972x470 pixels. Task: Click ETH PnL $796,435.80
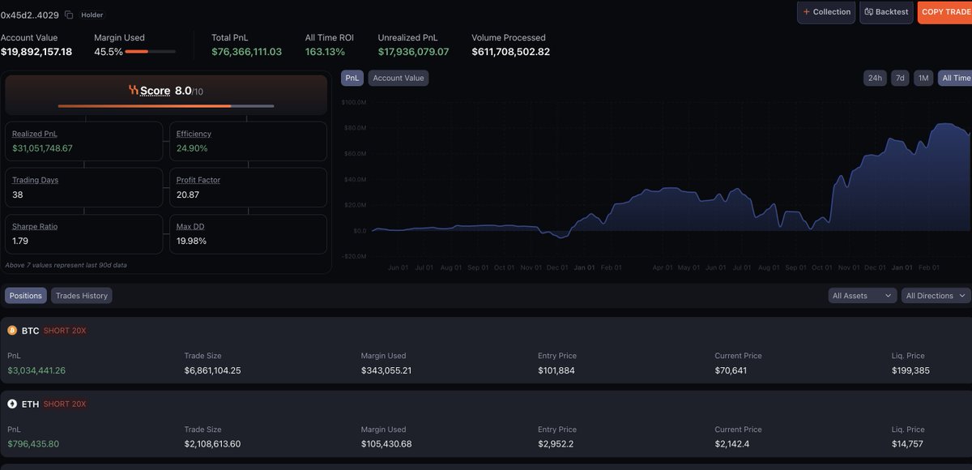(33, 444)
